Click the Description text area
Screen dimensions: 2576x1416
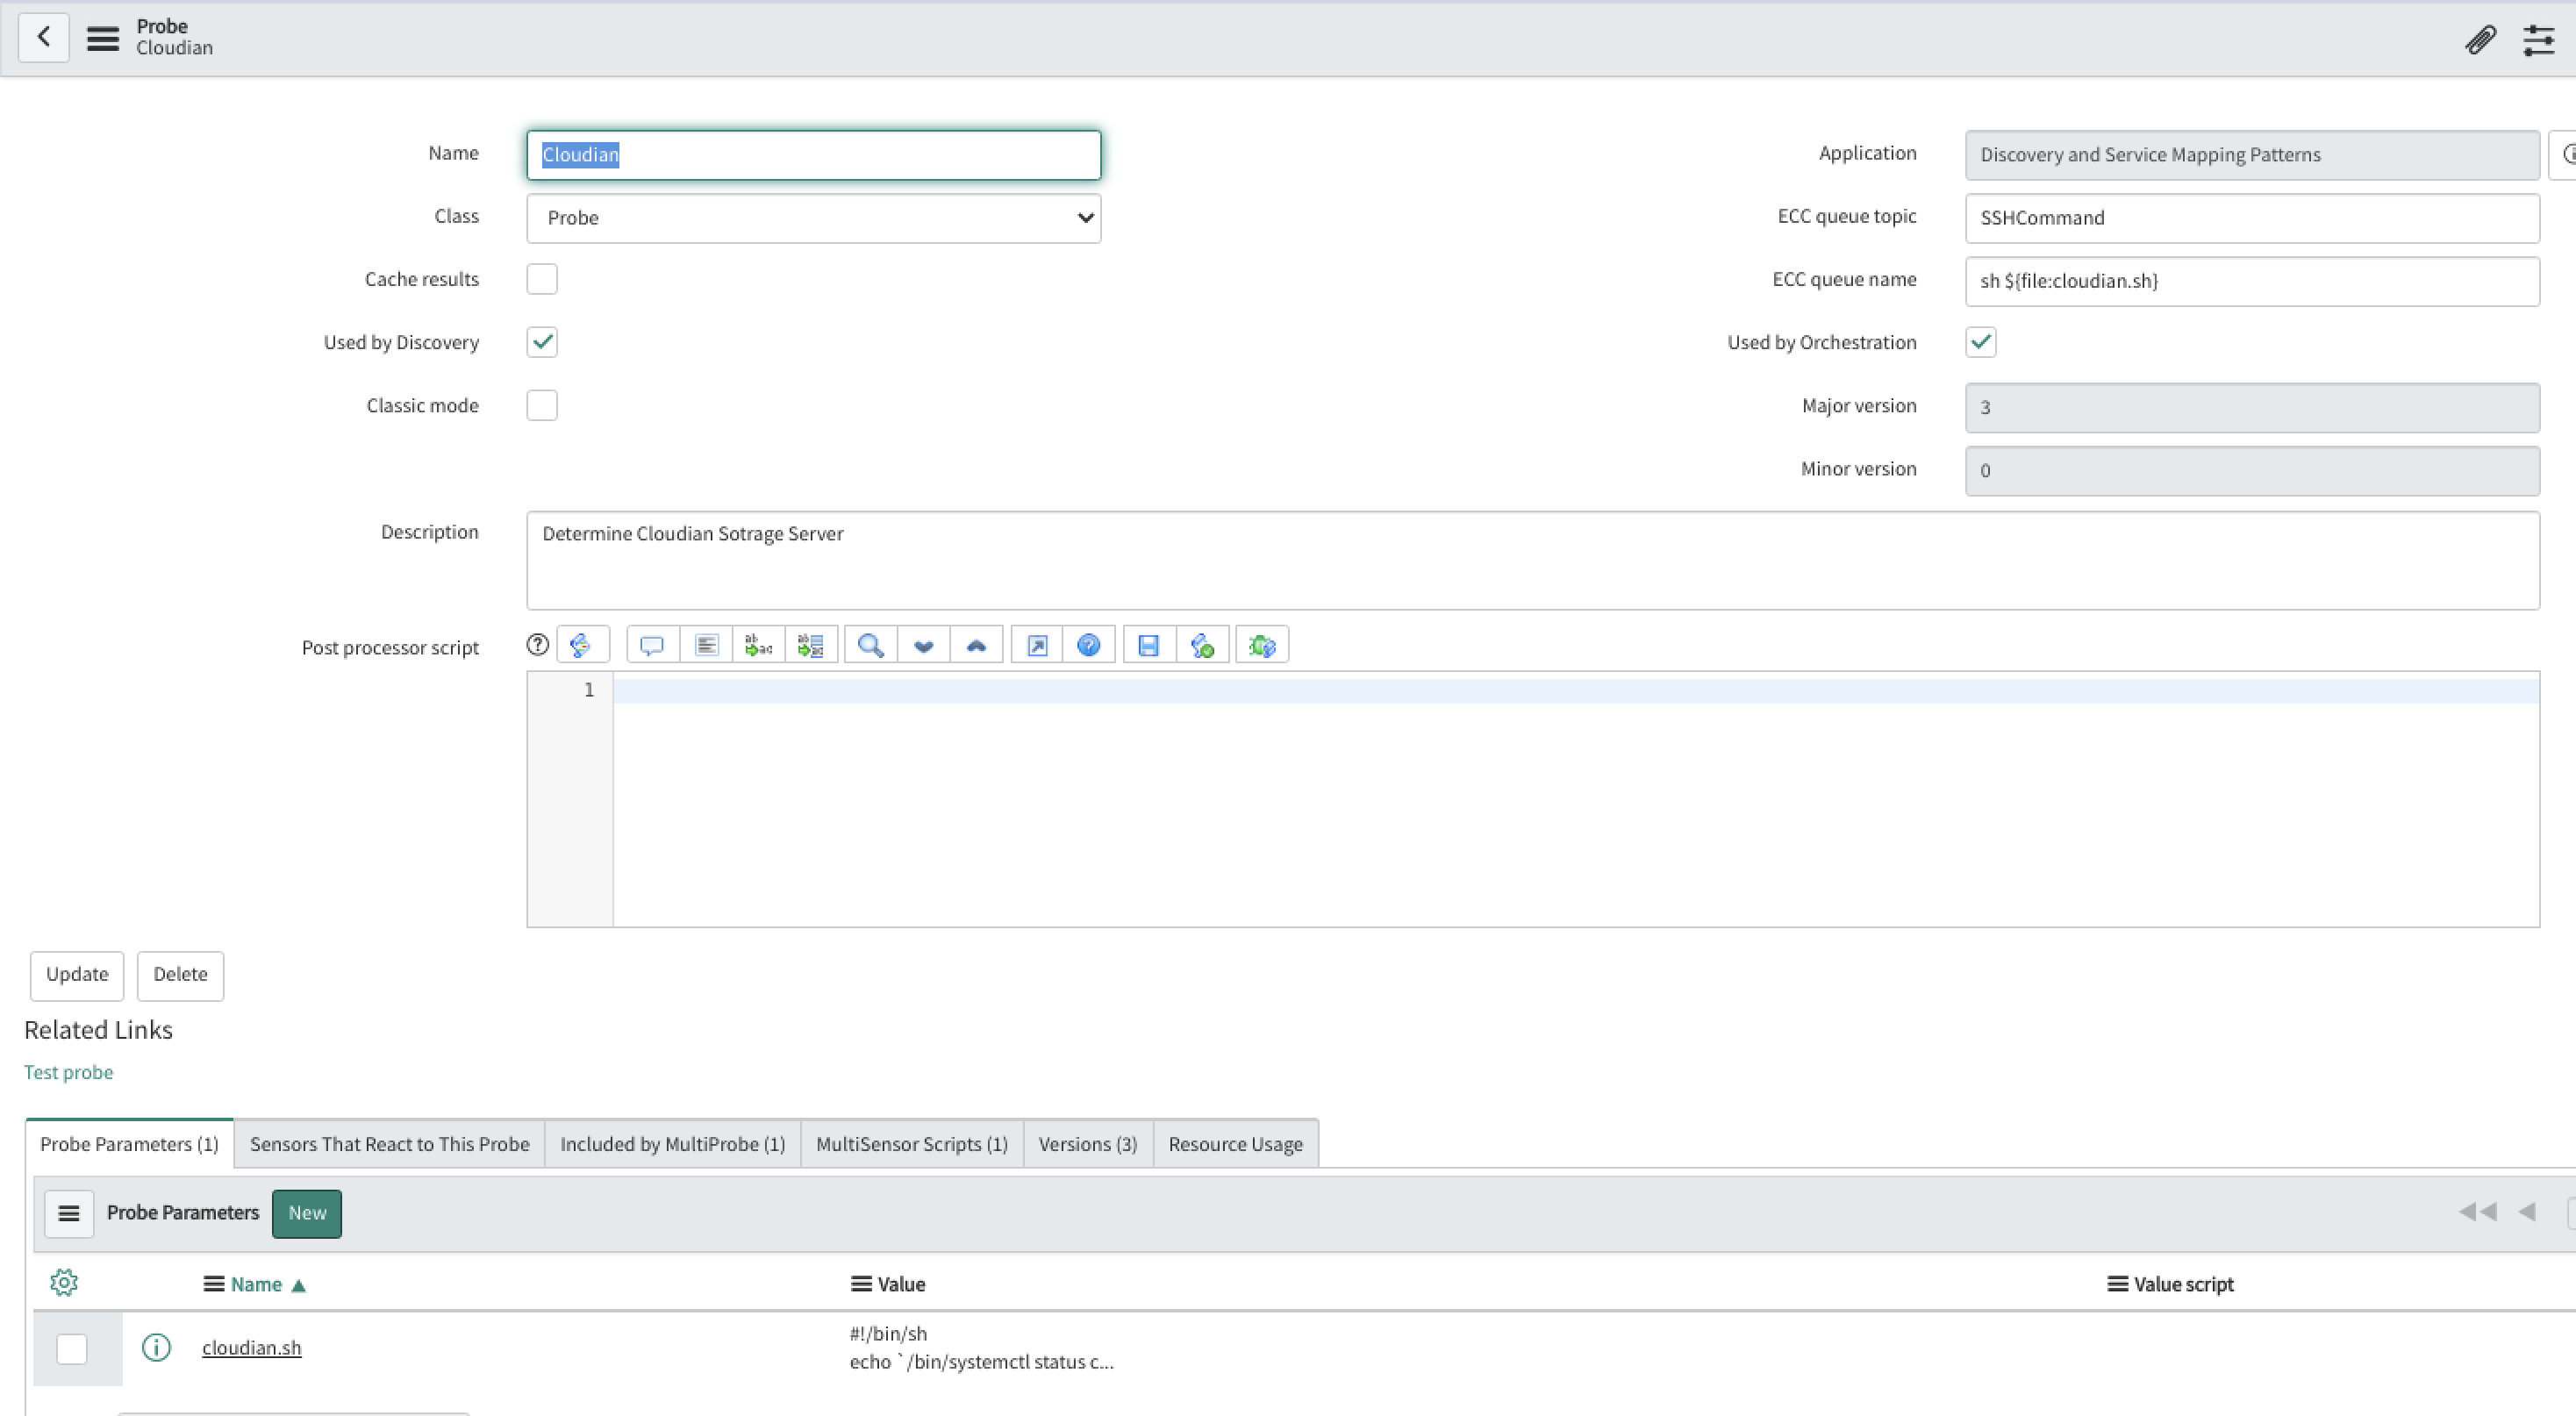[x=1533, y=560]
